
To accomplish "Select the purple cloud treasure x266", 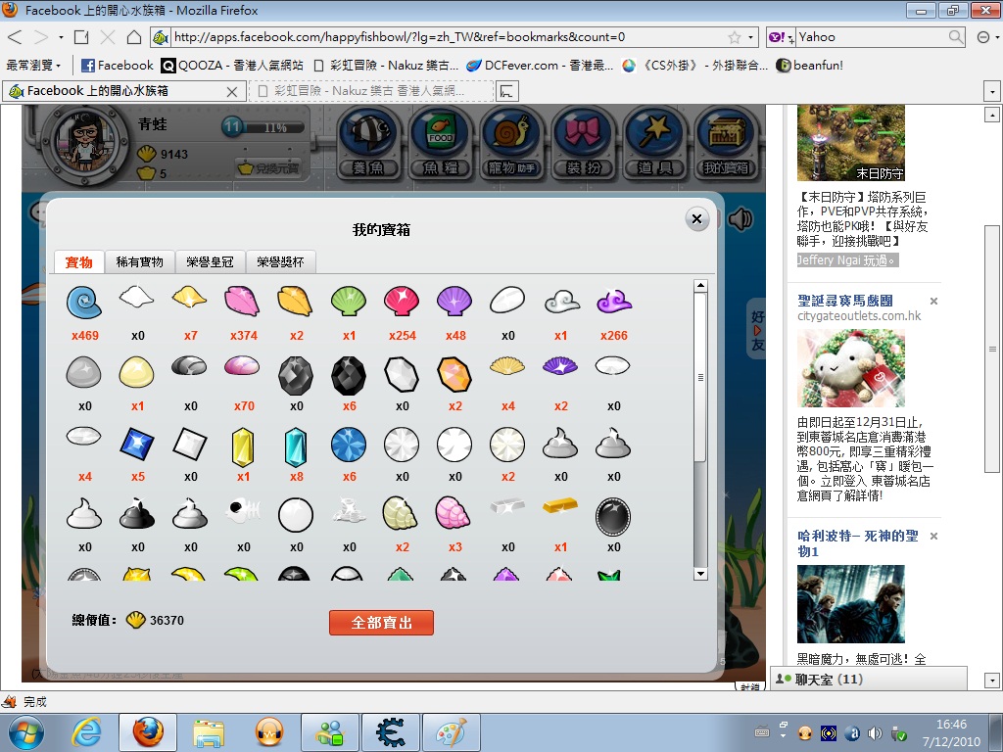I will click(x=614, y=302).
